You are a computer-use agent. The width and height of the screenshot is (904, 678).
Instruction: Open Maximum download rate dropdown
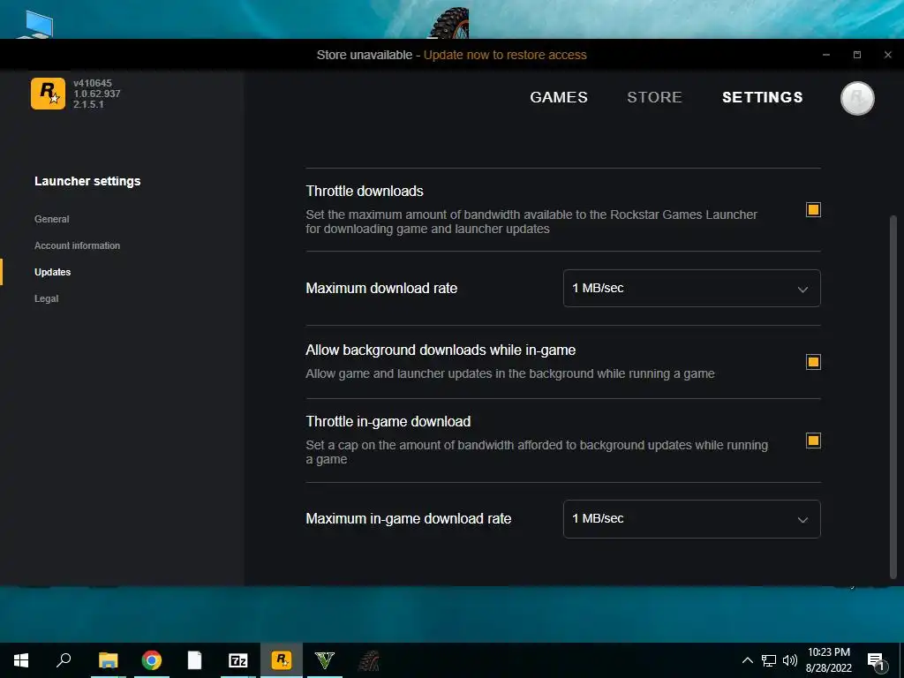point(692,289)
